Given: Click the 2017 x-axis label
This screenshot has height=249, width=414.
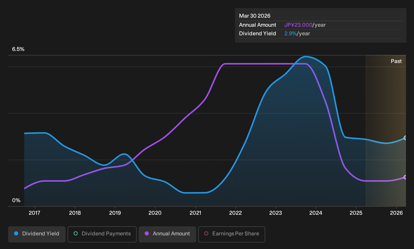Looking at the screenshot, I should (35, 213).
